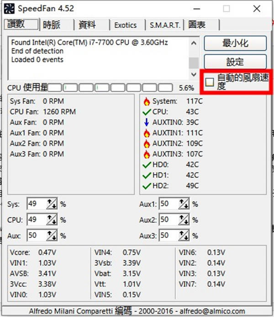Click the Aux1 fan percentage input field

(x=169, y=204)
